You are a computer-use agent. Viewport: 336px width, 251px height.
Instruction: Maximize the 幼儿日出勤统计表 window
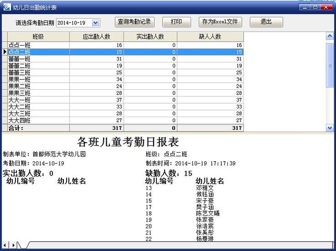tap(315, 7)
